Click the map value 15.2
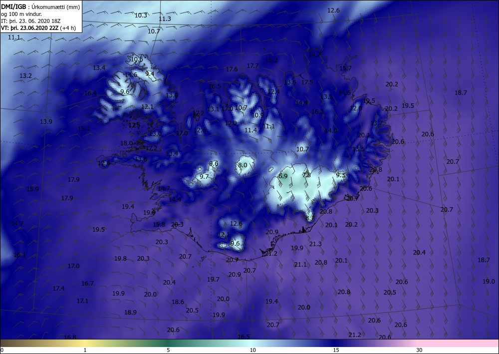 click(x=271, y=60)
